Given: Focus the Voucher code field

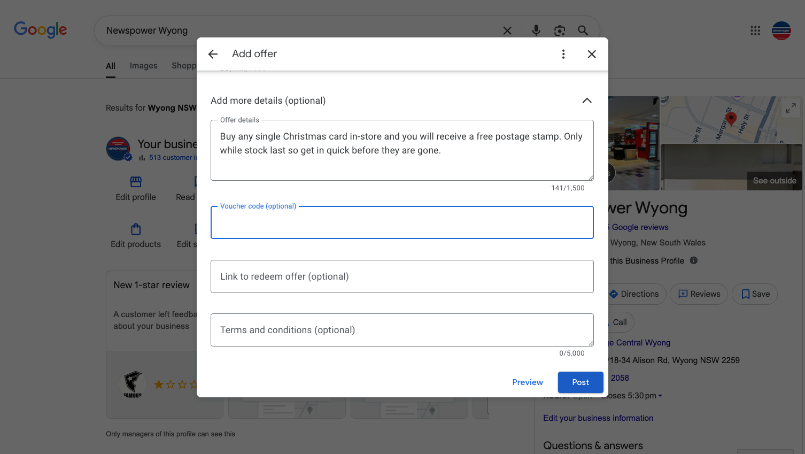Looking at the screenshot, I should pyautogui.click(x=402, y=222).
